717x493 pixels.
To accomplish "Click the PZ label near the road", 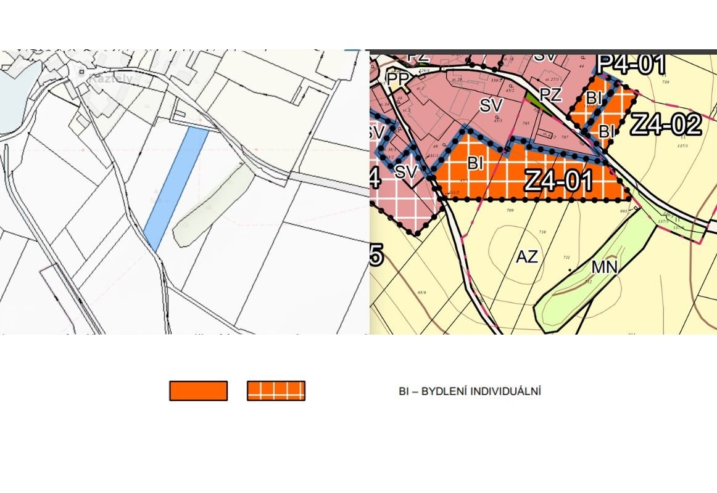I will [x=550, y=95].
